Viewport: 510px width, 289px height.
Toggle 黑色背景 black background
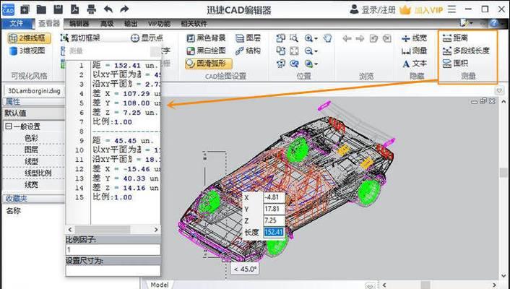206,38
